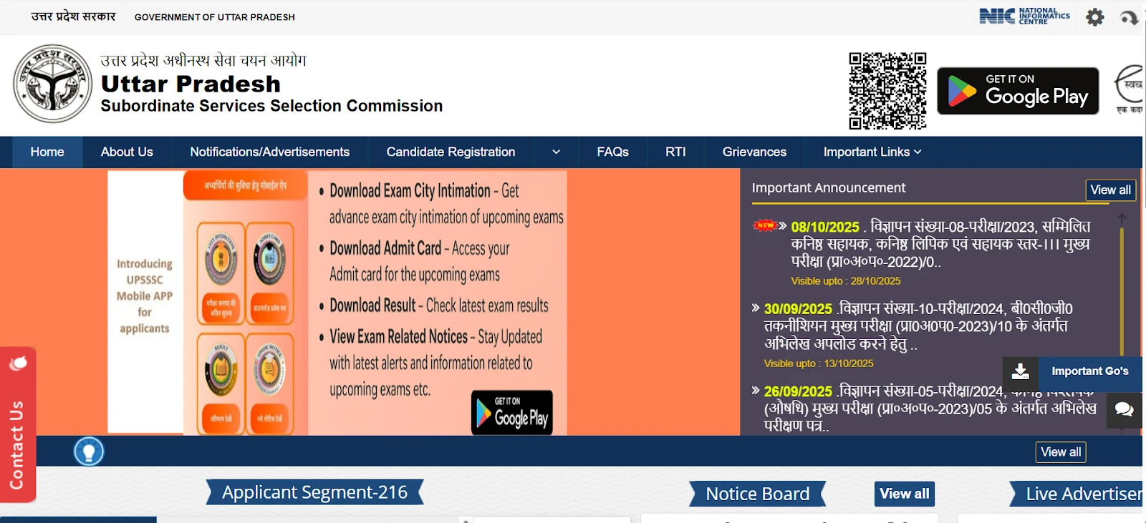
Task: Click the screen reader icon beside gear
Action: tap(1129, 18)
